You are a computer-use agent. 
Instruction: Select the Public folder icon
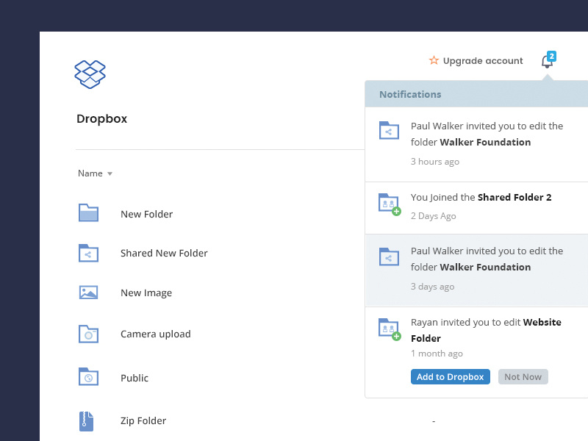point(88,377)
